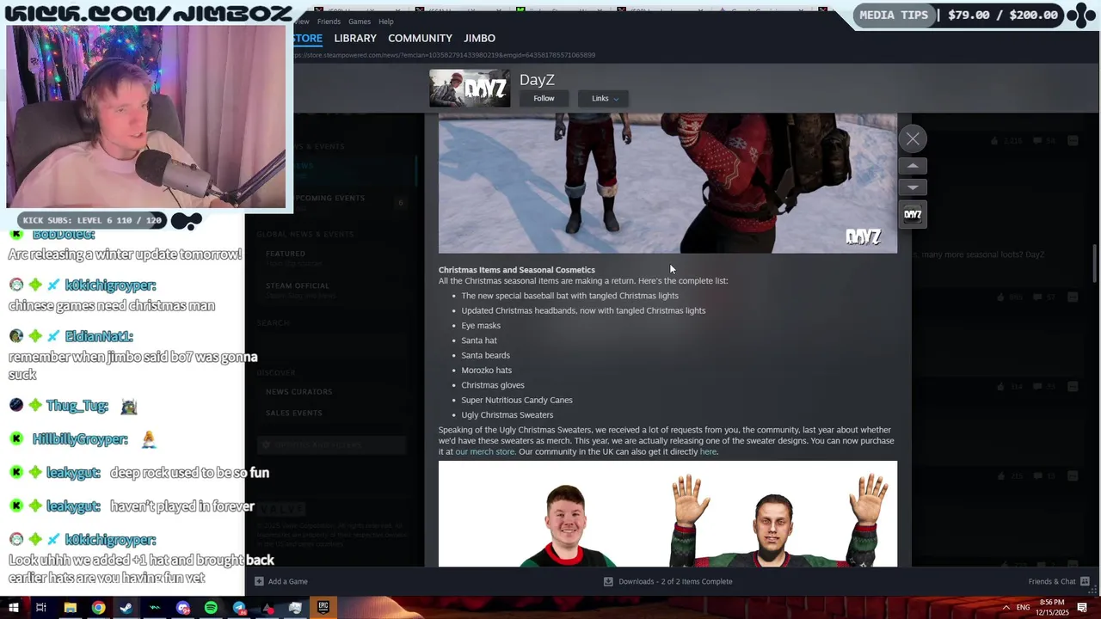Open Google Chrome from the taskbar

[x=99, y=608]
